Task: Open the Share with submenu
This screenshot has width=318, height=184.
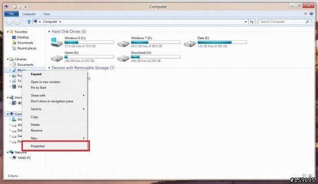Action: 55,95
